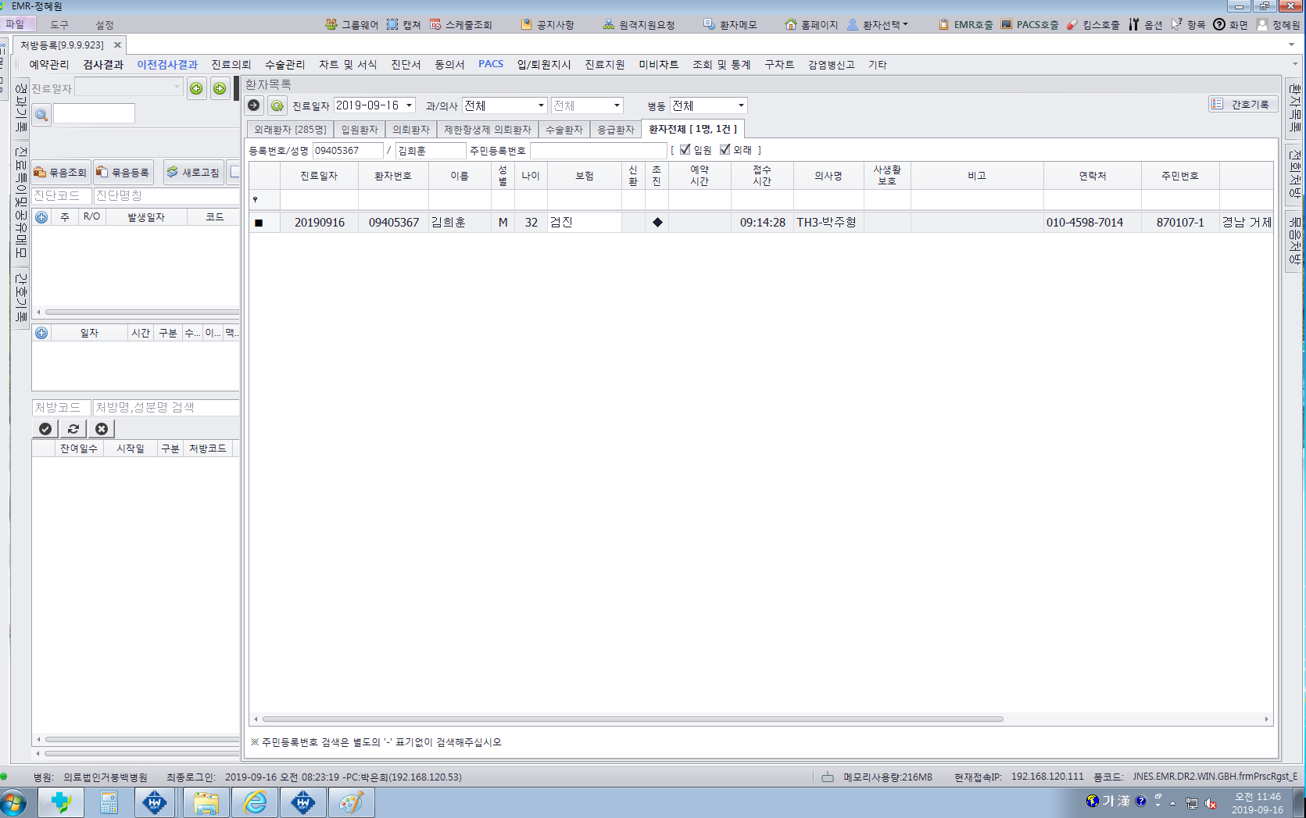The height and width of the screenshot is (818, 1306).
Task: Click the 묶음조회 button
Action: click(60, 172)
